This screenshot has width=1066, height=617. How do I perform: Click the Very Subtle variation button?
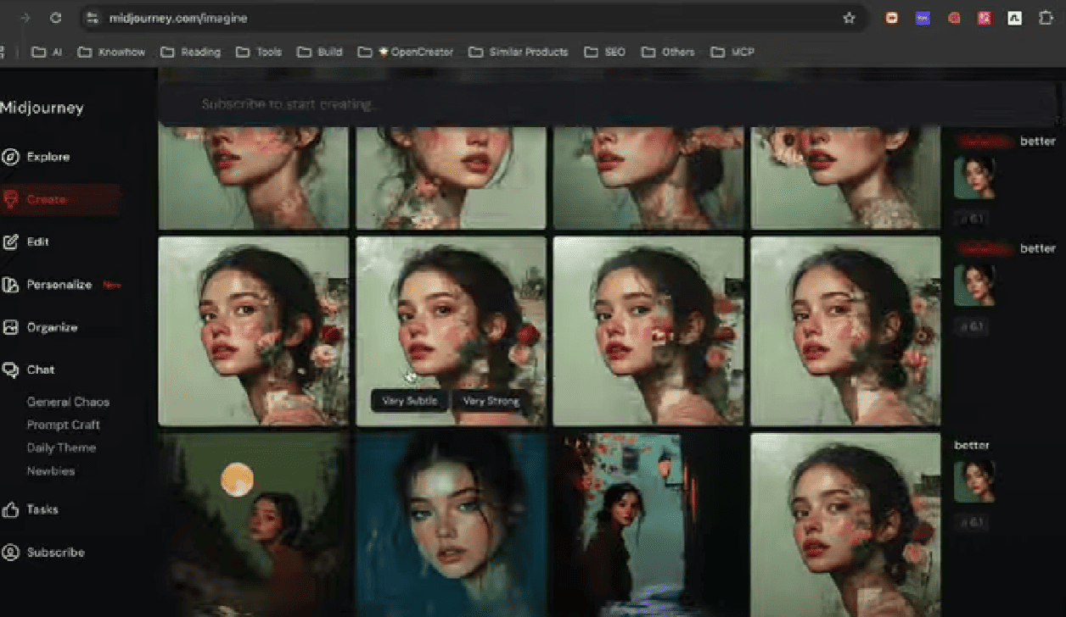[409, 401]
